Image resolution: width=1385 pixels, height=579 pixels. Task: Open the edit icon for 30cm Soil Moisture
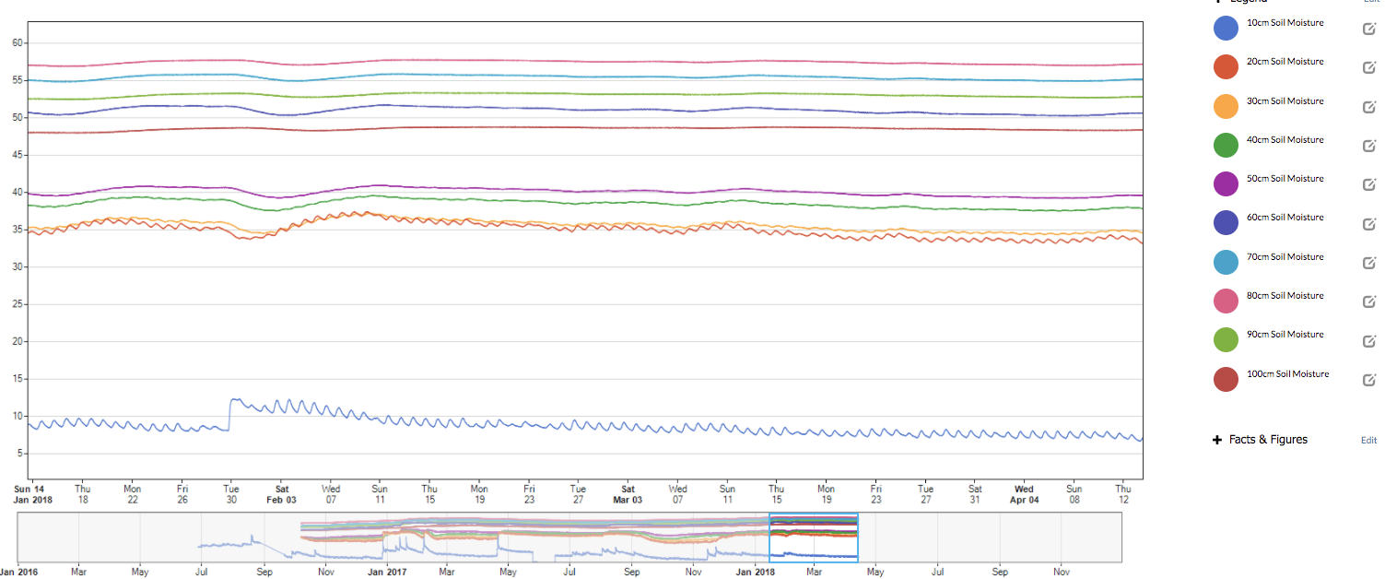point(1367,107)
